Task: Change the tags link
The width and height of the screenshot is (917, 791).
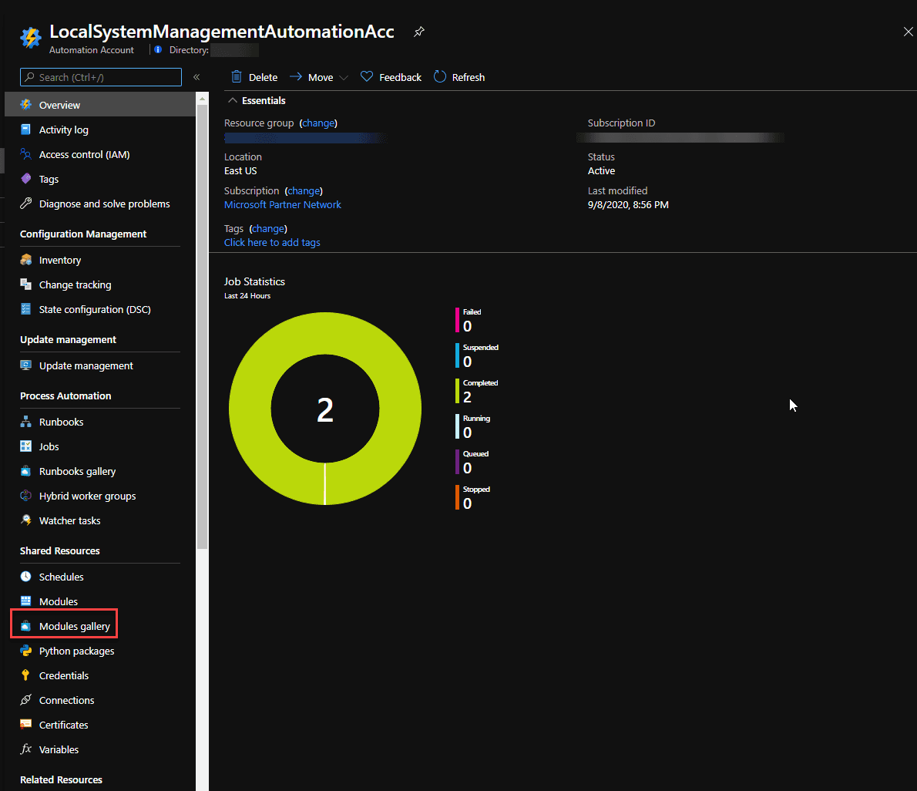Action: click(x=268, y=229)
